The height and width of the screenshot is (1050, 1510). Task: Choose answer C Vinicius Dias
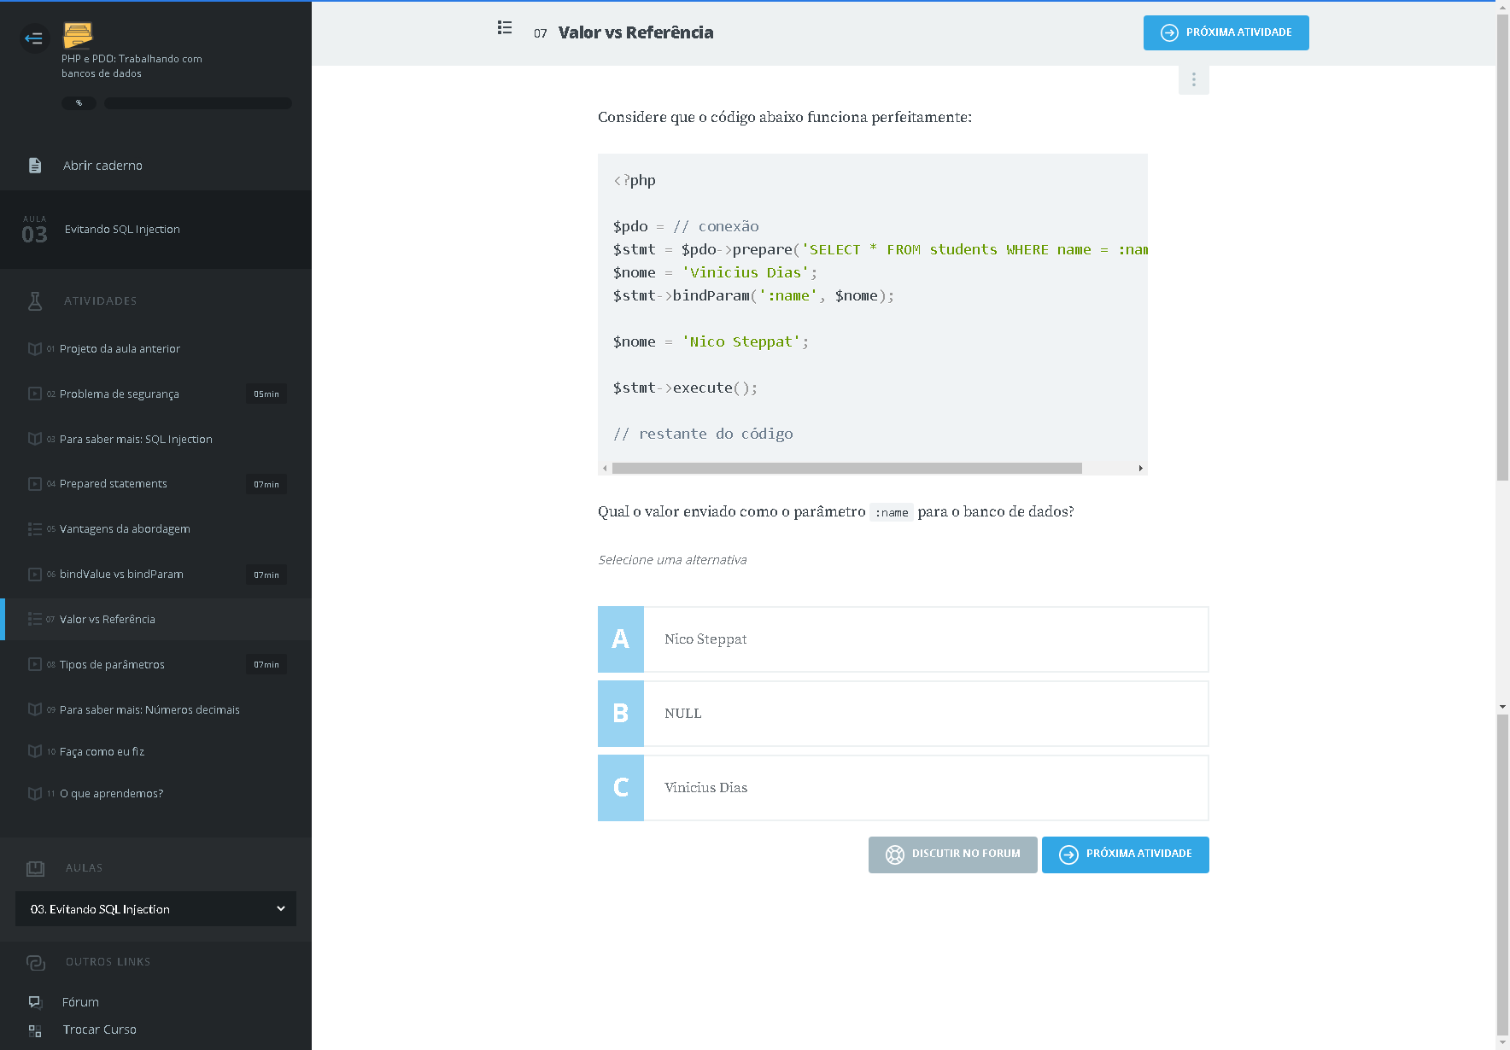[x=903, y=788]
